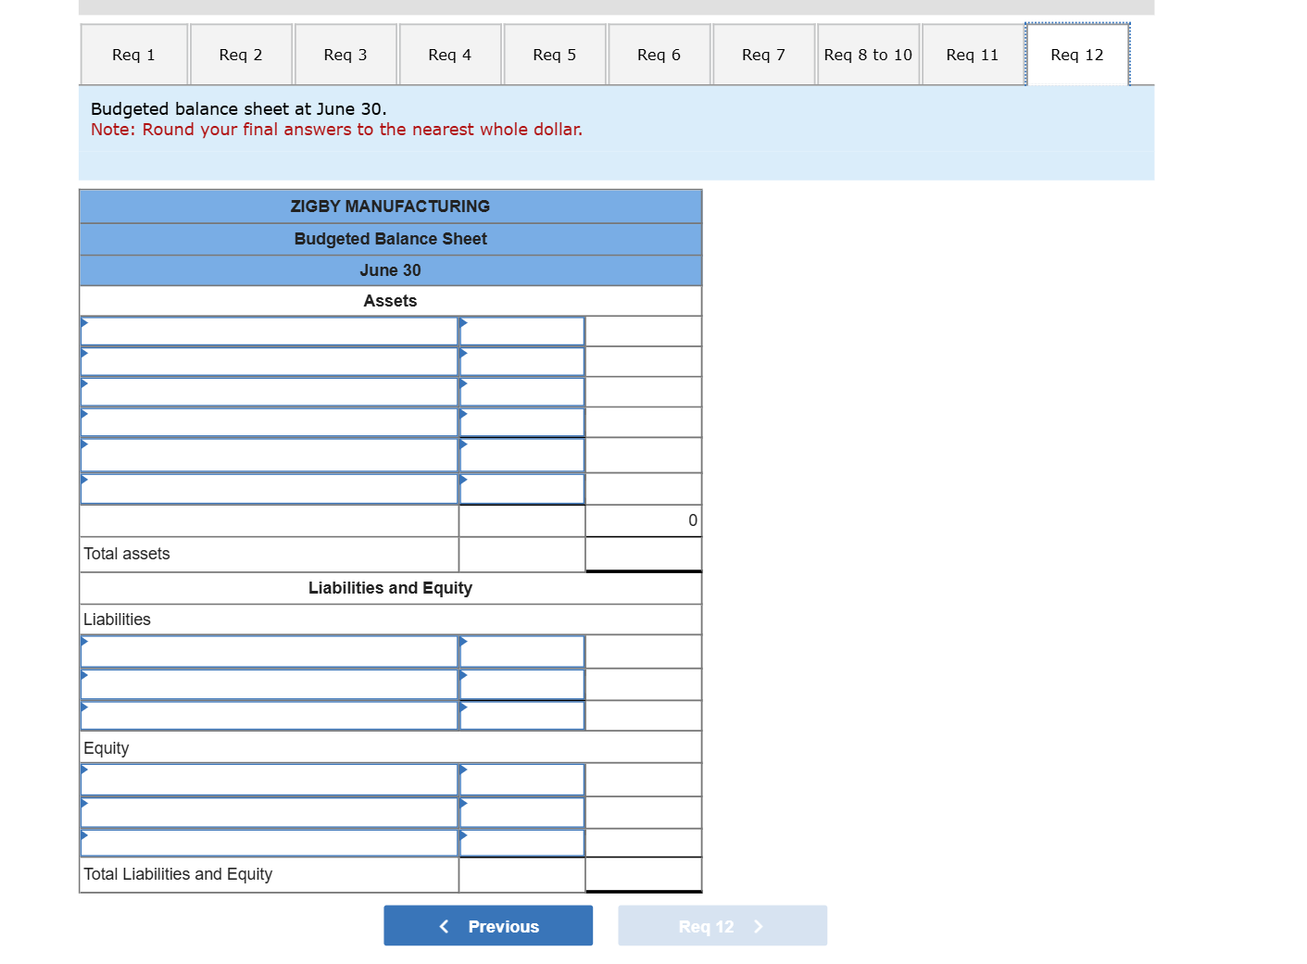The image size is (1307, 964).
Task: Select the Req 7 tab
Action: 764,55
